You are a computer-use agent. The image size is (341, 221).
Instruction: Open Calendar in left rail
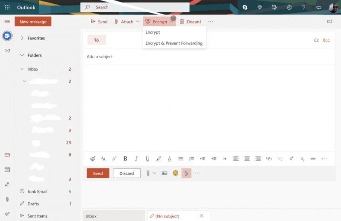pos(7,170)
